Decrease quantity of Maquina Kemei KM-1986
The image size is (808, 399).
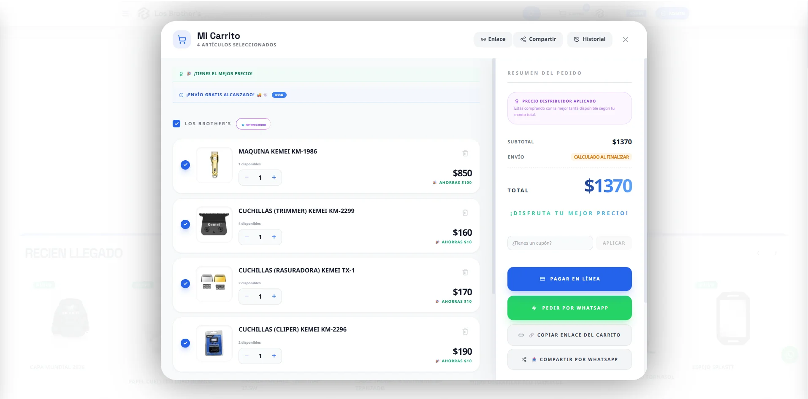point(247,178)
